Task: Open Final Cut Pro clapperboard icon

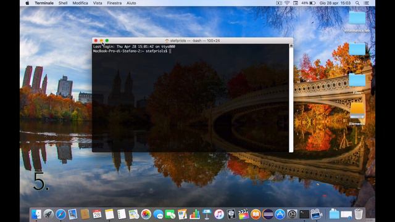Action: click(243, 214)
